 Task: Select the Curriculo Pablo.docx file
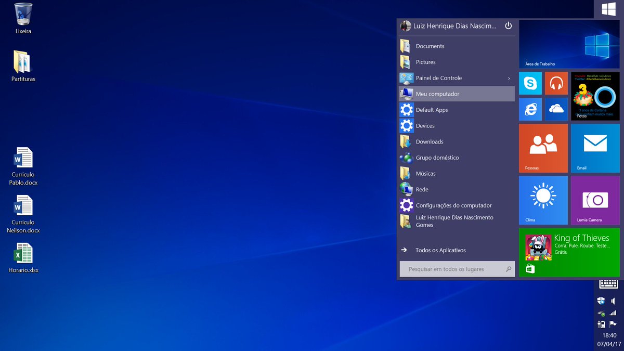click(x=23, y=166)
